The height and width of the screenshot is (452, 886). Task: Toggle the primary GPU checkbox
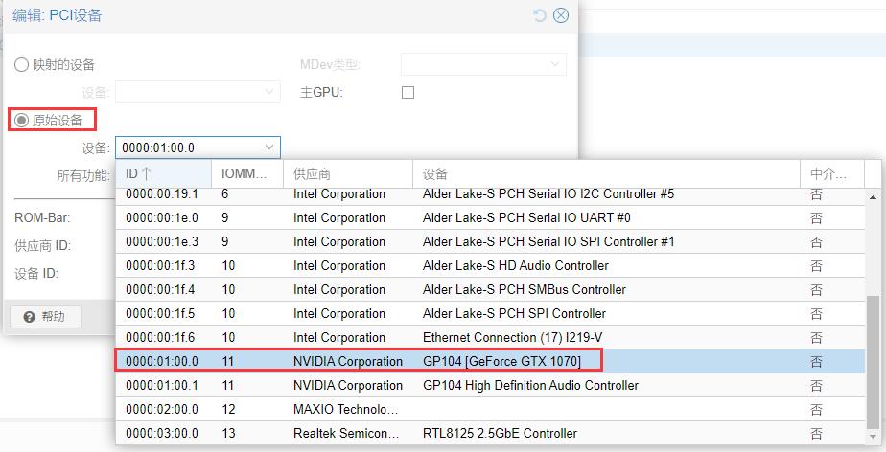(x=408, y=93)
